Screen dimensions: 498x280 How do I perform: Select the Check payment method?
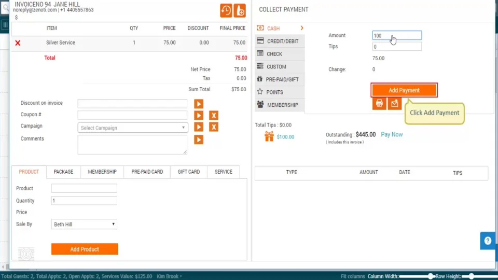pyautogui.click(x=280, y=53)
